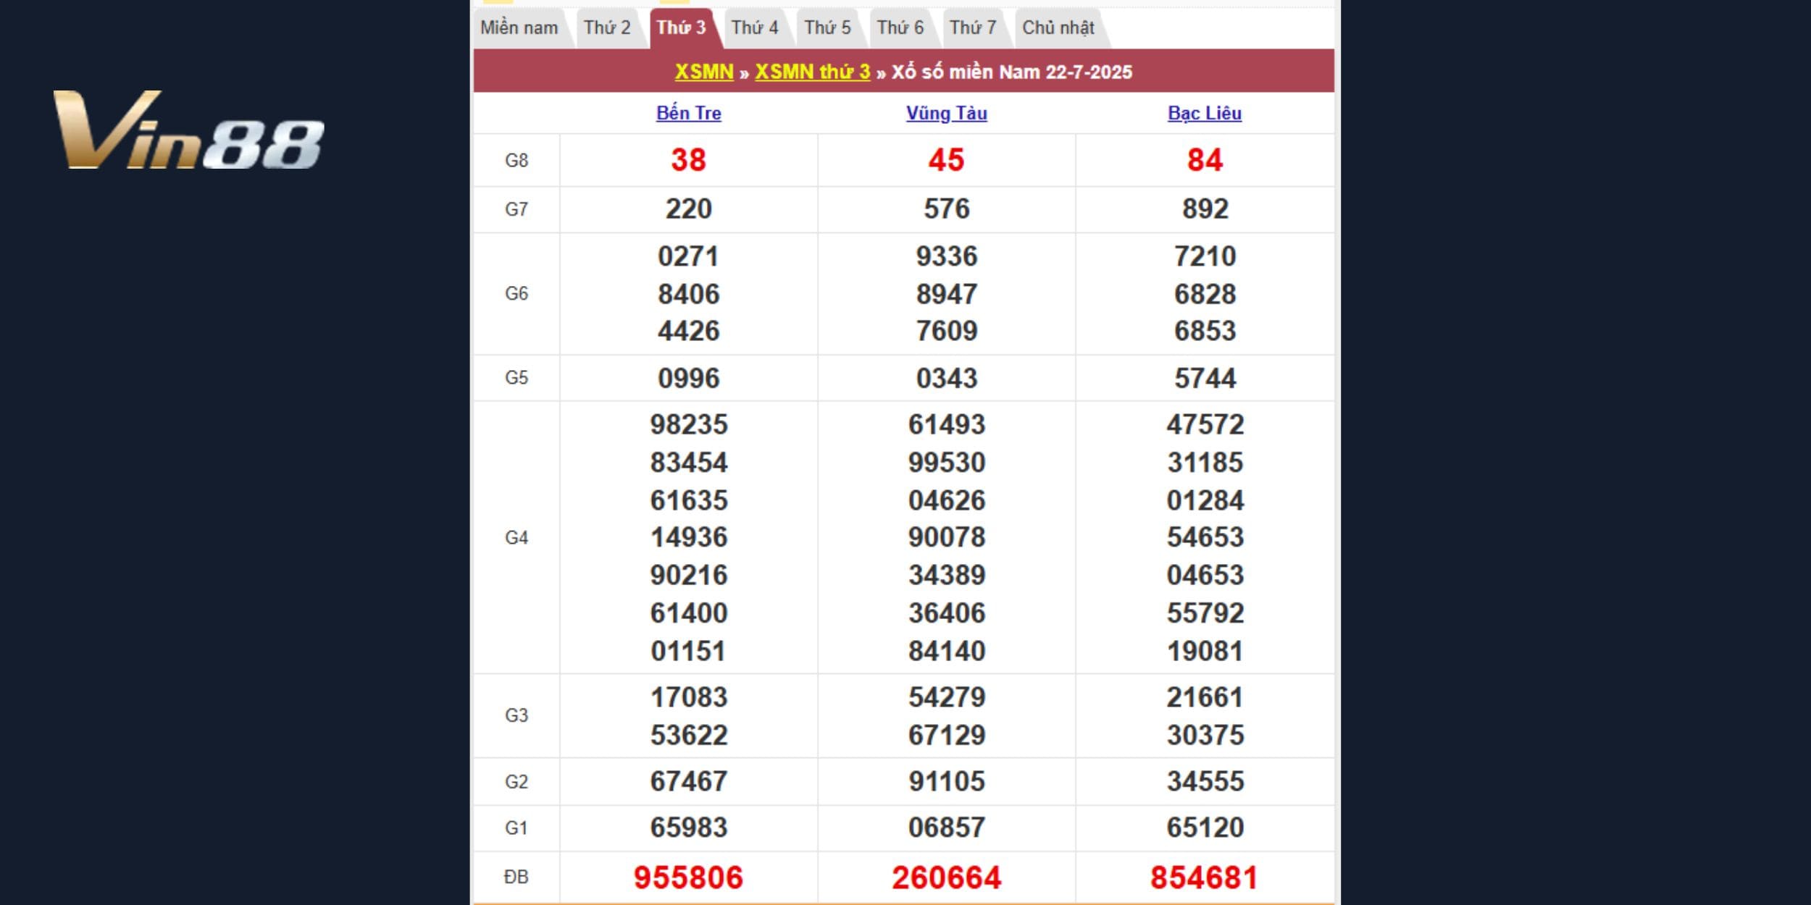
Task: Click G4 number 19081
Action: click(x=1205, y=651)
